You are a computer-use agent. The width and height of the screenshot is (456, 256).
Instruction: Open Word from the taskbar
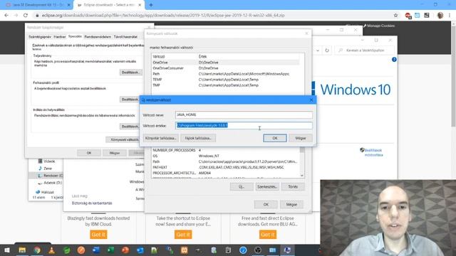pyautogui.click(x=96, y=250)
